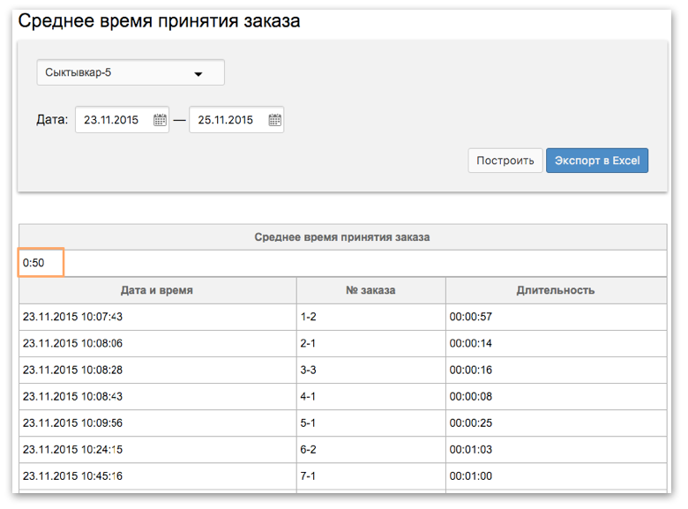688x509 pixels.
Task: Click order number 1-2
Action: (x=308, y=317)
